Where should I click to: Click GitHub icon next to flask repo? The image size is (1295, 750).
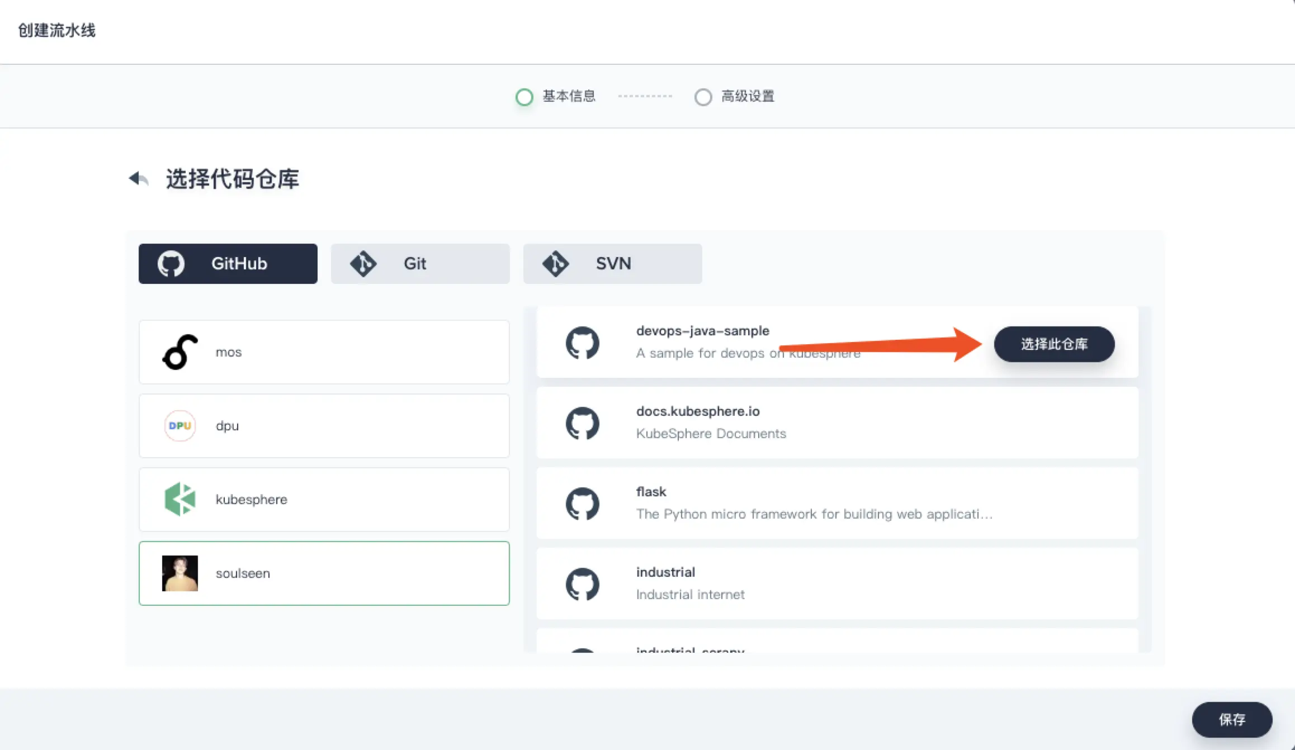click(582, 504)
